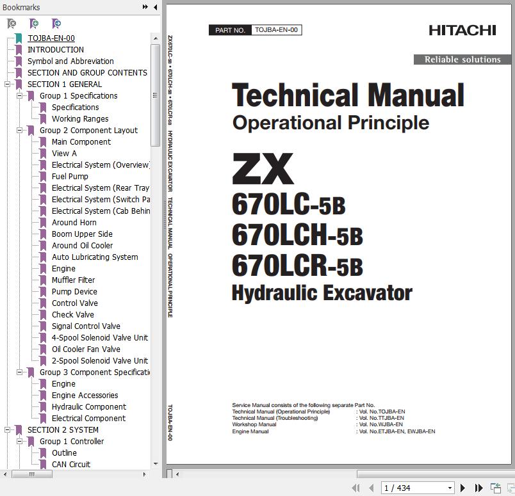Click the document horizontal scrollbar thumb
Screen dimensions: 515x496
436,474
